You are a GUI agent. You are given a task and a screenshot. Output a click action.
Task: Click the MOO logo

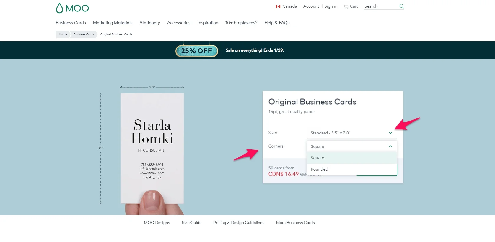pyautogui.click(x=72, y=8)
